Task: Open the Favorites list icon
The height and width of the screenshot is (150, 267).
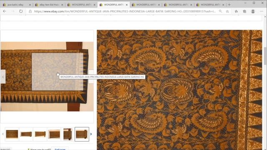Action: click(x=236, y=11)
